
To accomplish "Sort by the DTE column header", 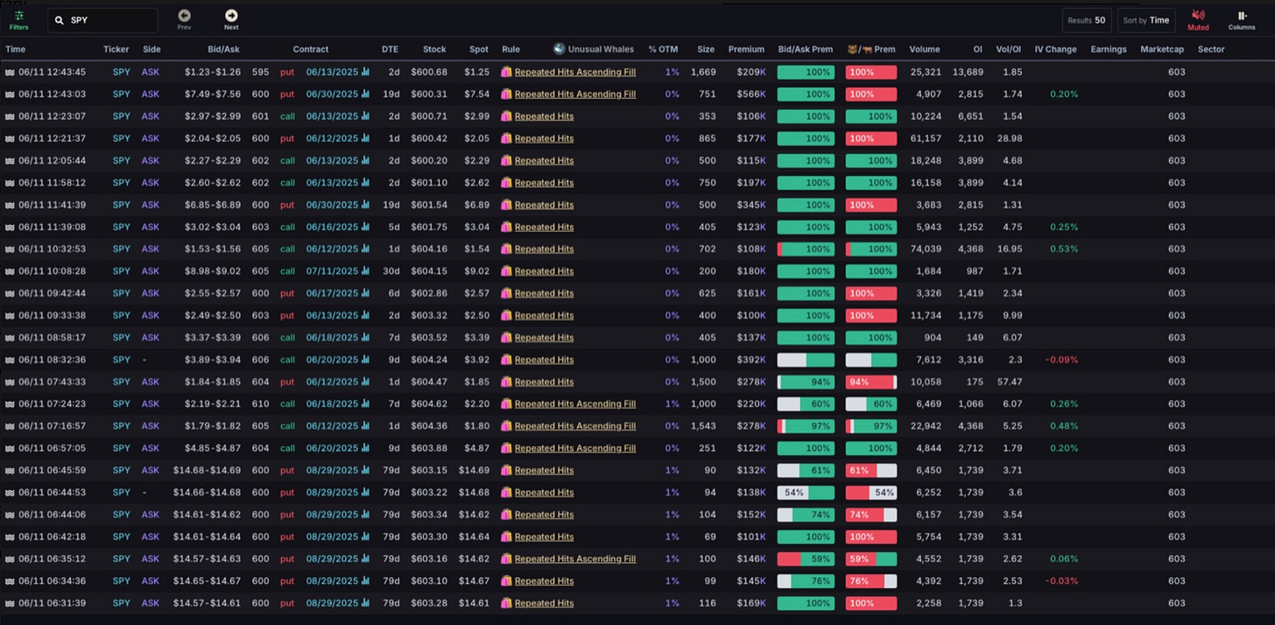I will coord(390,49).
